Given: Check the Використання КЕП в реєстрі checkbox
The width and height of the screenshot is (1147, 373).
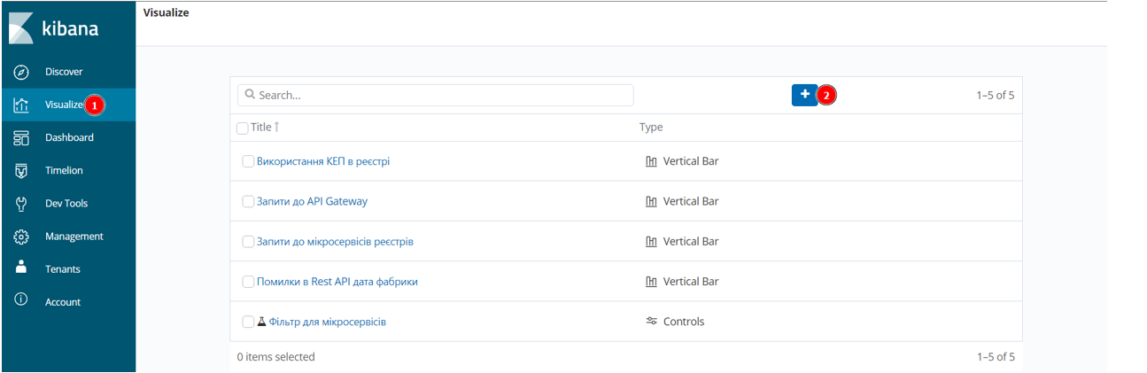Looking at the screenshot, I should [248, 161].
